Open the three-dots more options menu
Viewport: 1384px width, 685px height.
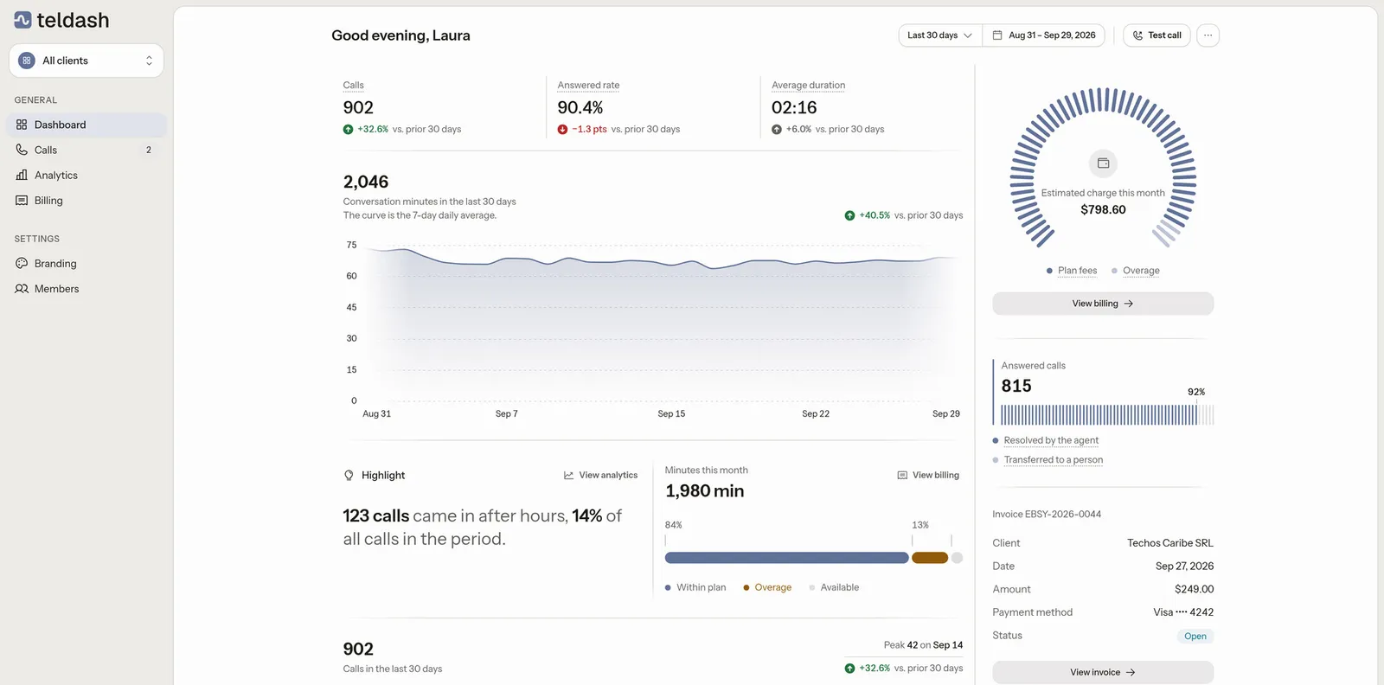[1208, 35]
